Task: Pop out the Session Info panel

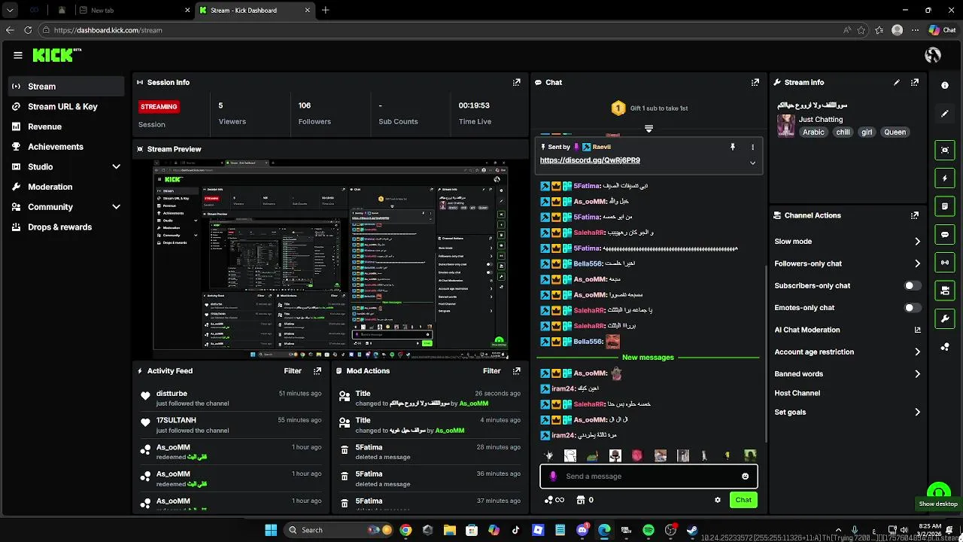Action: [x=516, y=82]
